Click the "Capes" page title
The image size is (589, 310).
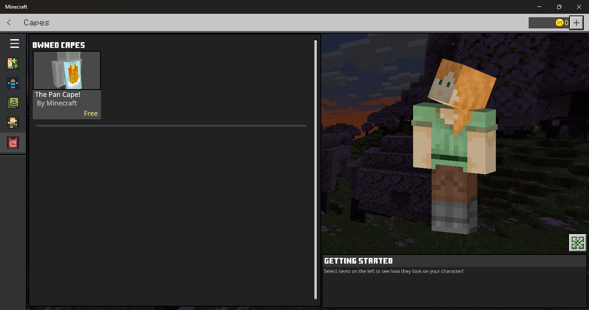click(37, 22)
